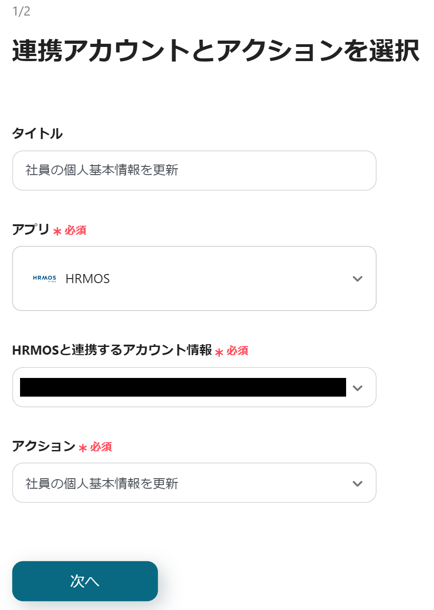Expand the 社員の個人基本情報を更新 action dropdown
434x610 pixels.
point(194,483)
